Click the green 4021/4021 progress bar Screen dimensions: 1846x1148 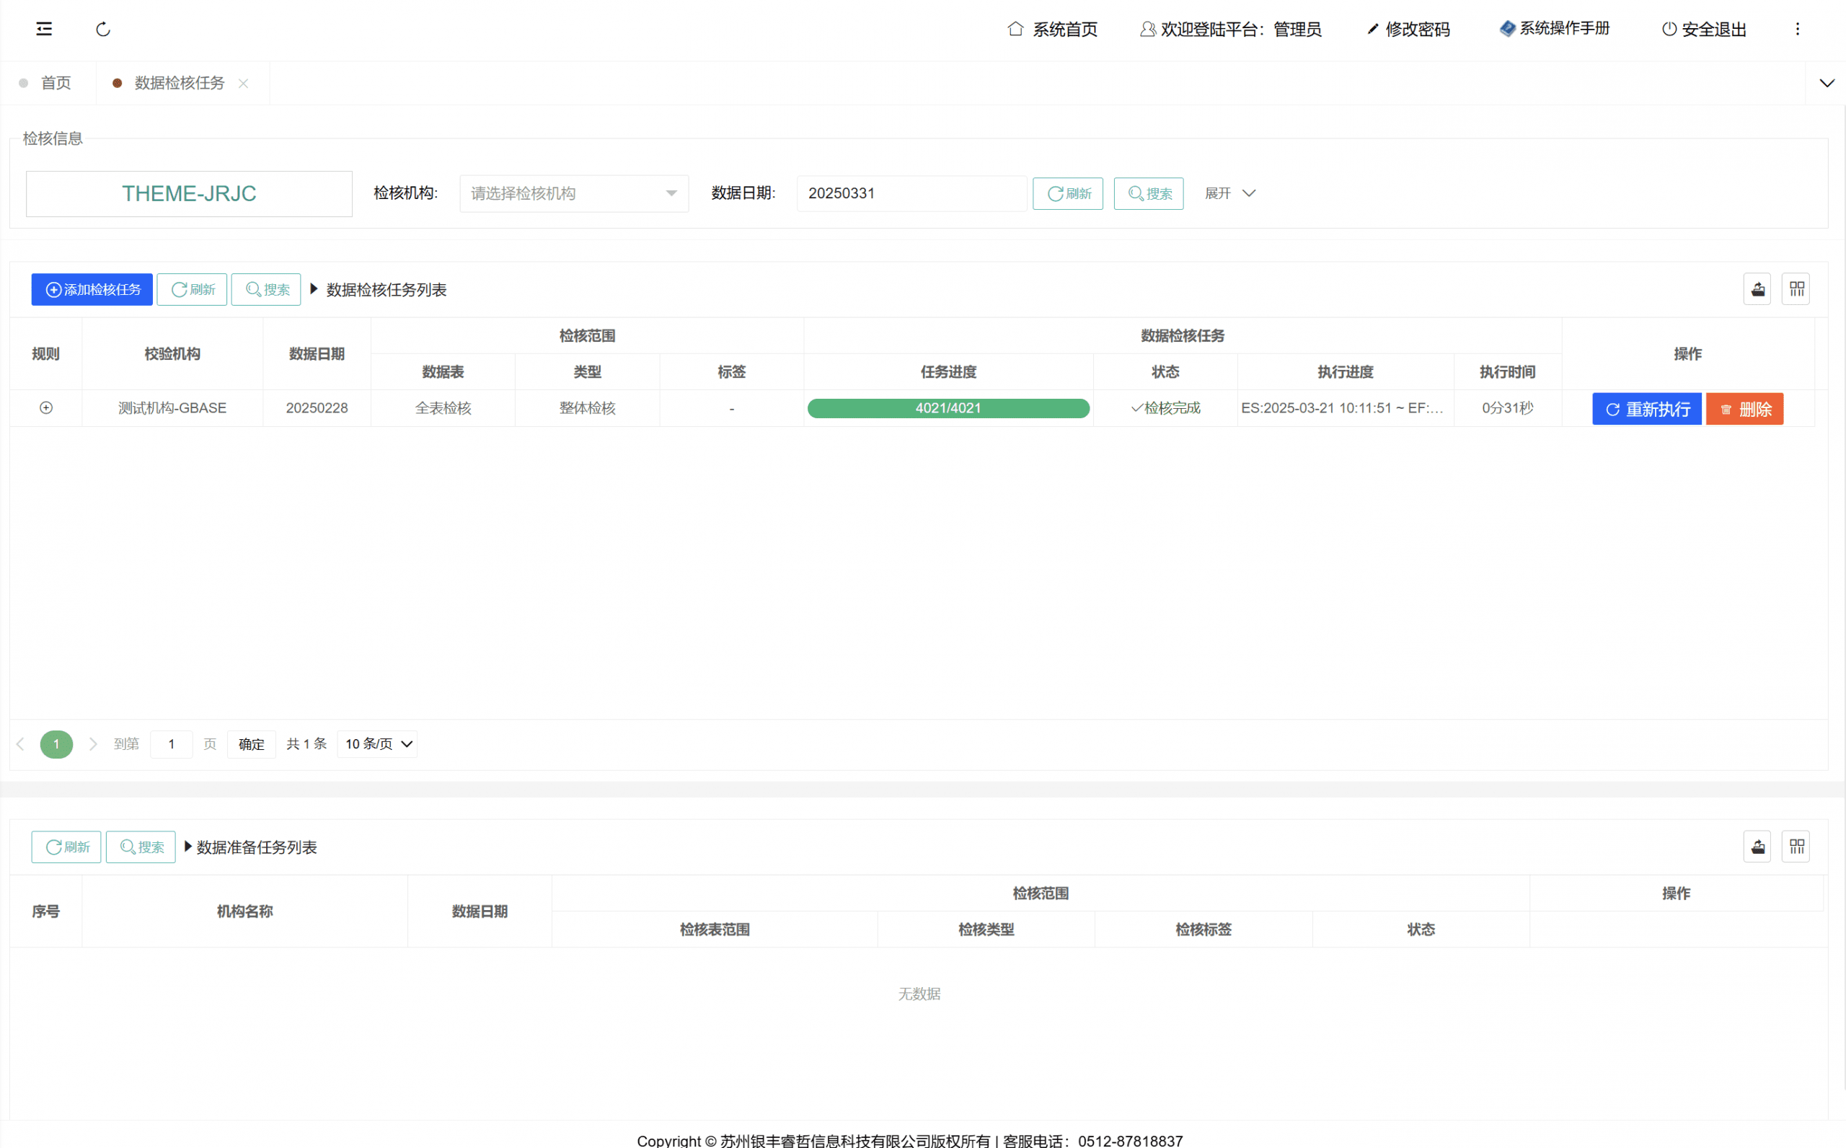[948, 408]
